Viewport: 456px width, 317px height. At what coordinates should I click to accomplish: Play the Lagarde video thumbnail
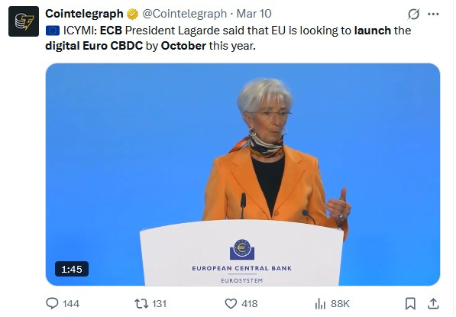pos(243,174)
